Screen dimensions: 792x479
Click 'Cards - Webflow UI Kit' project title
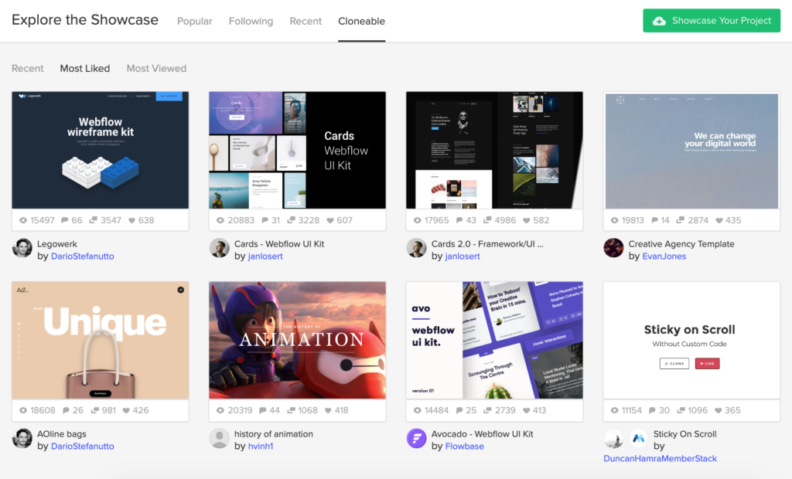pyautogui.click(x=279, y=244)
